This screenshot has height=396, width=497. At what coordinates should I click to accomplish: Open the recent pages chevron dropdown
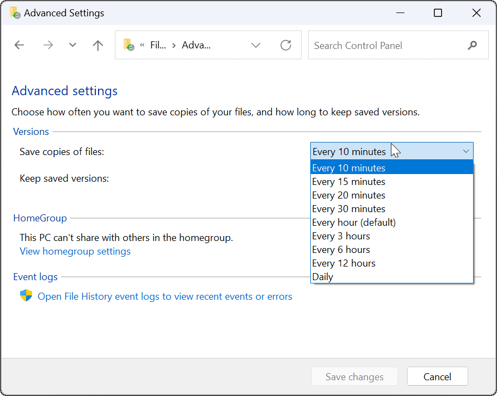[72, 45]
